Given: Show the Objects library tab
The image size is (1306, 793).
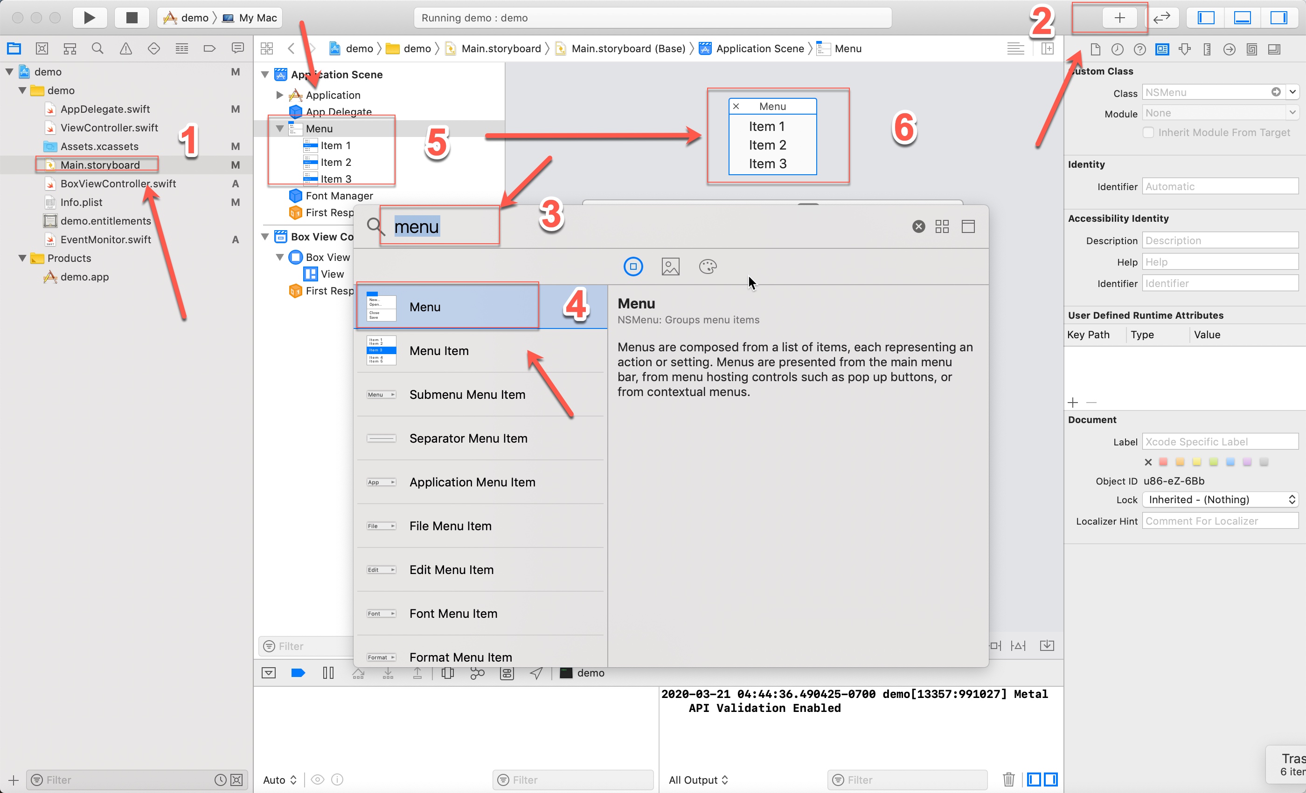Looking at the screenshot, I should click(x=633, y=266).
